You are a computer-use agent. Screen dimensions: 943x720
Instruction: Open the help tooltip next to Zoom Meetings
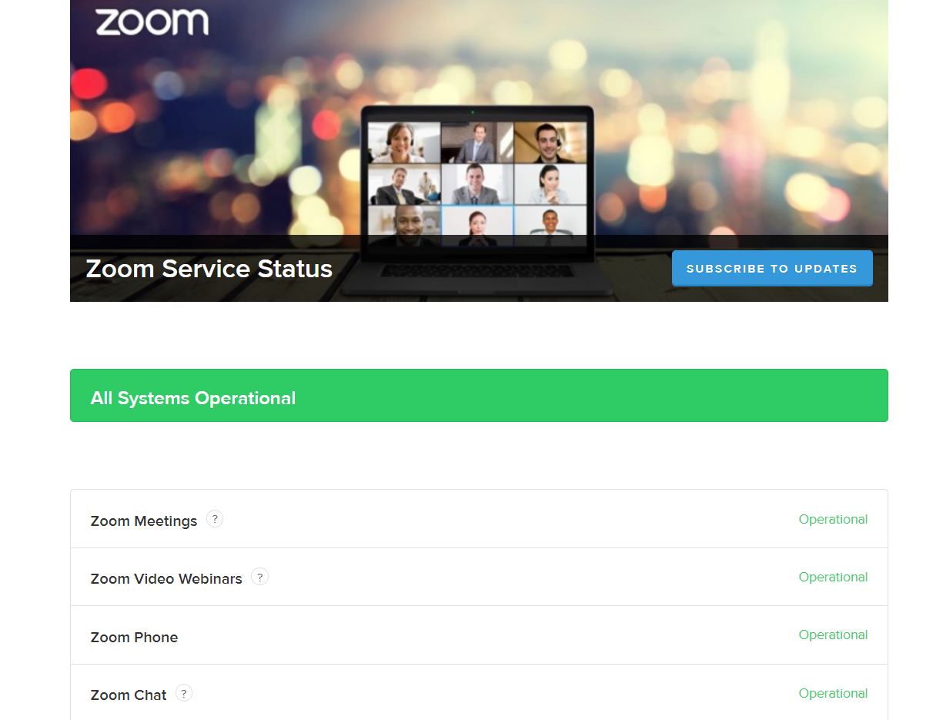pos(215,519)
